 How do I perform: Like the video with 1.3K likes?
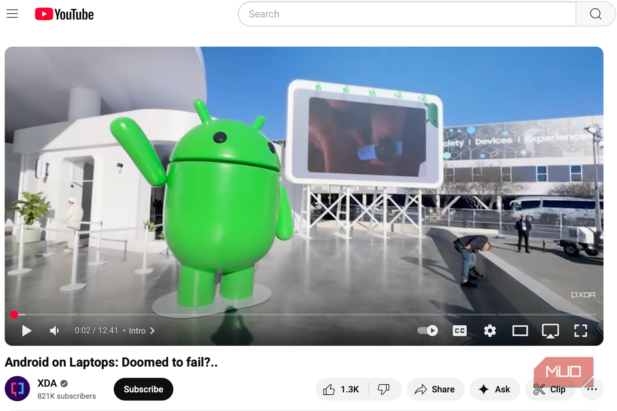point(342,389)
